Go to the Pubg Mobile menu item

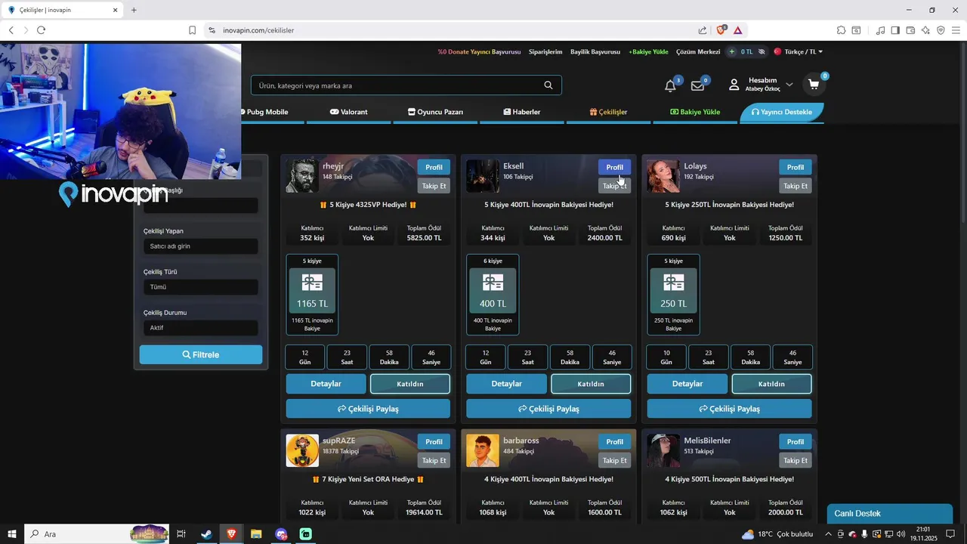click(x=264, y=112)
